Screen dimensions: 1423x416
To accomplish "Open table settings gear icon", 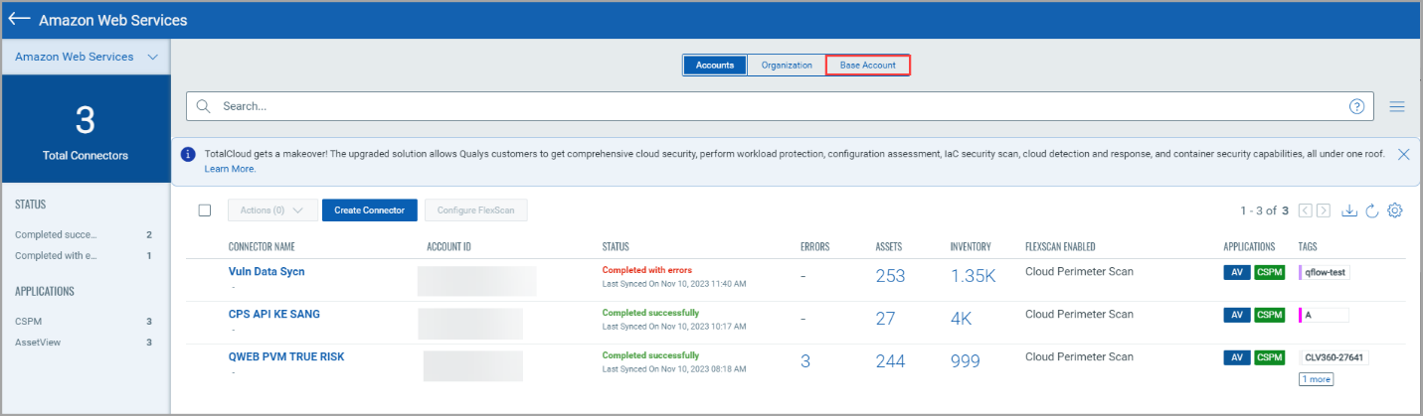I will point(1394,210).
